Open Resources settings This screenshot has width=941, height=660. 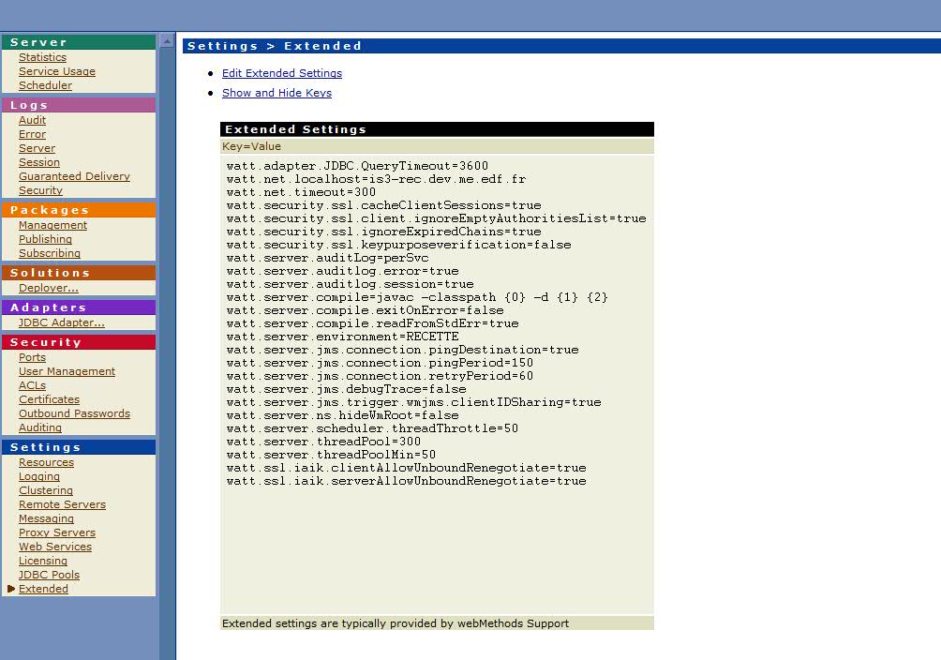point(46,462)
